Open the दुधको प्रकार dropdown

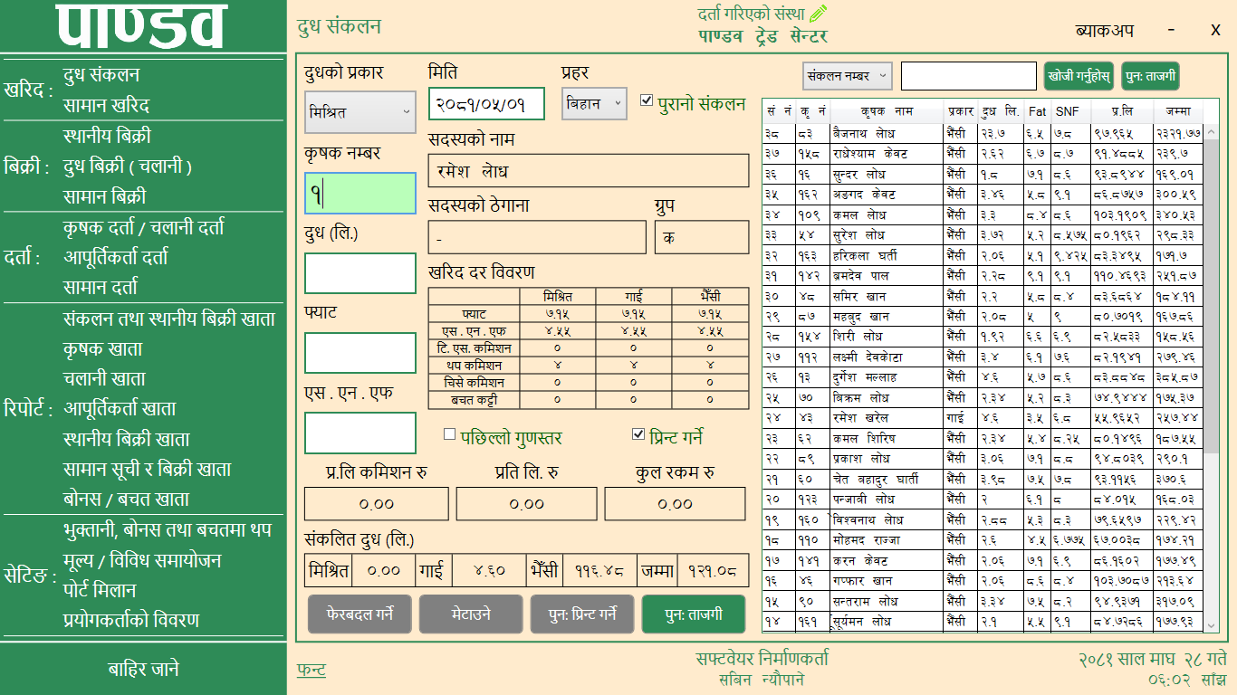click(360, 112)
